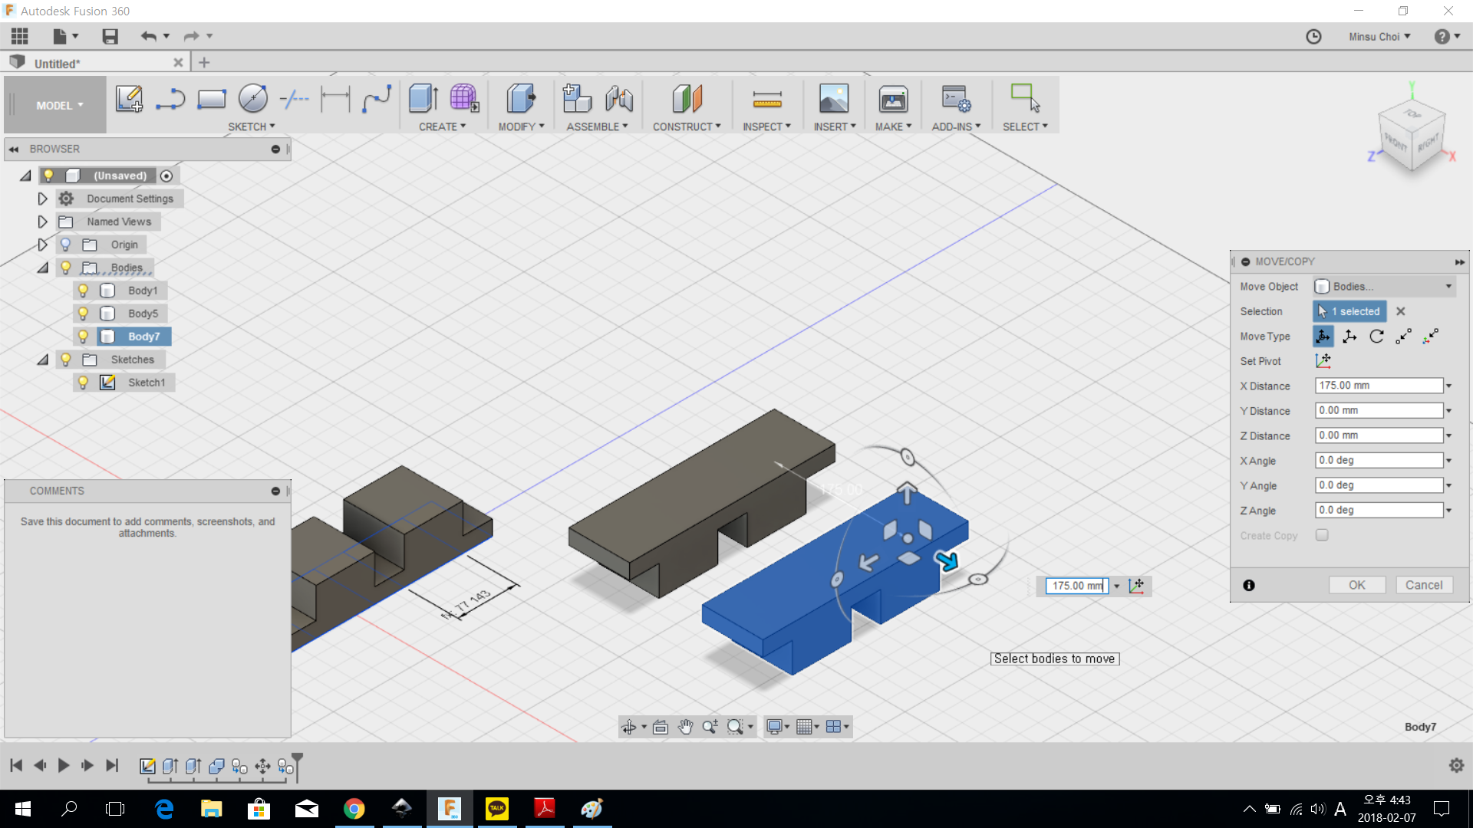Open the ASSEMBLE menu

pyautogui.click(x=597, y=127)
